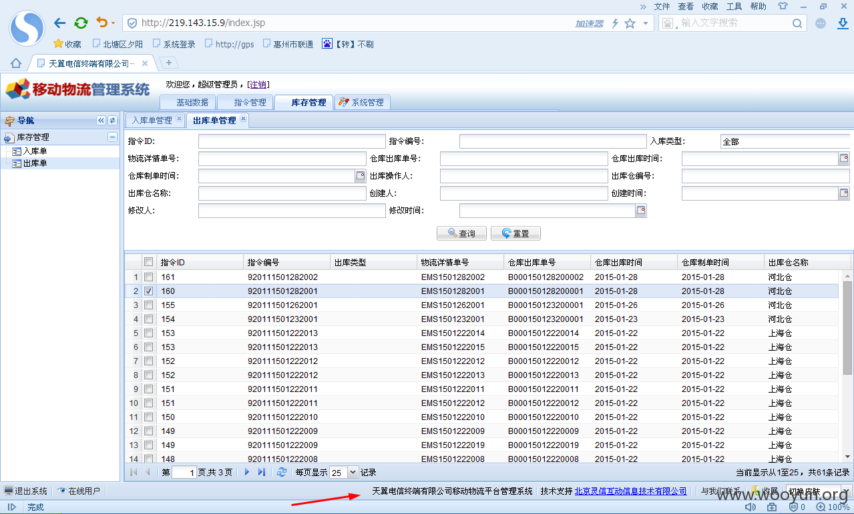854x514 pixels.
Task: Click the browser back arrow
Action: (x=59, y=23)
